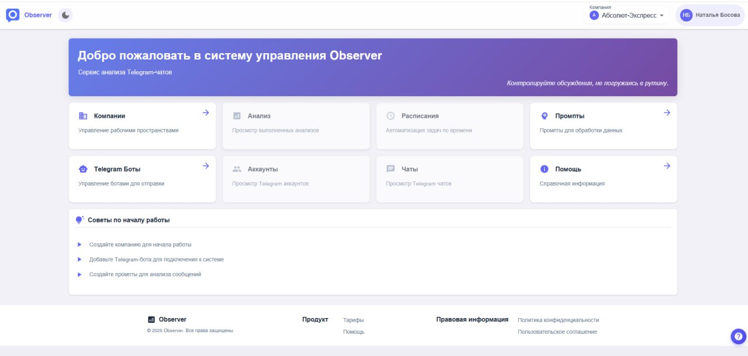
Task: Click the Промпты lightbulb icon
Action: point(545,116)
